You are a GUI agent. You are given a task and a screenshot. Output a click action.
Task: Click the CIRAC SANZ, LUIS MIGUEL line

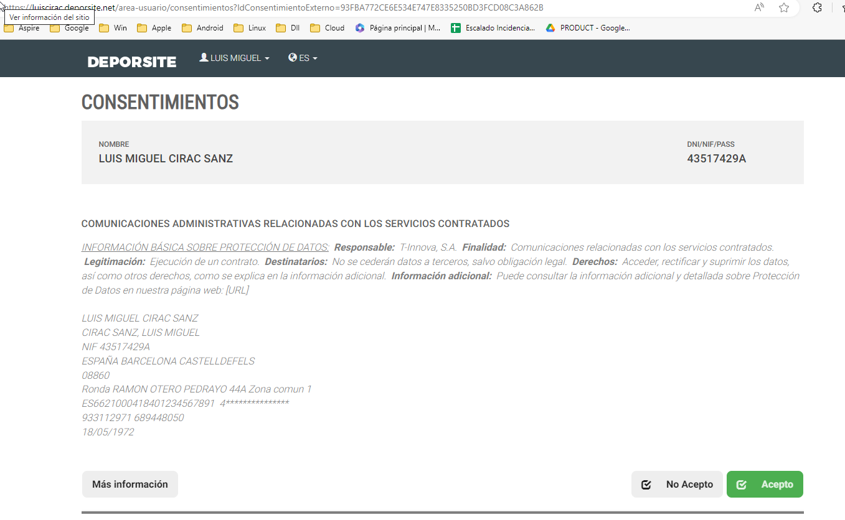coord(141,332)
